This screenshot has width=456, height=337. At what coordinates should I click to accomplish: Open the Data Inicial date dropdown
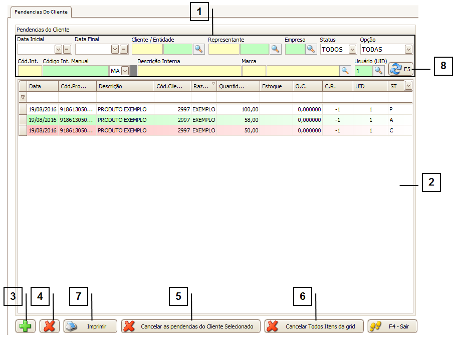(x=58, y=49)
